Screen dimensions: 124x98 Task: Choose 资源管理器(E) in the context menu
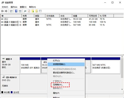tap(66, 64)
